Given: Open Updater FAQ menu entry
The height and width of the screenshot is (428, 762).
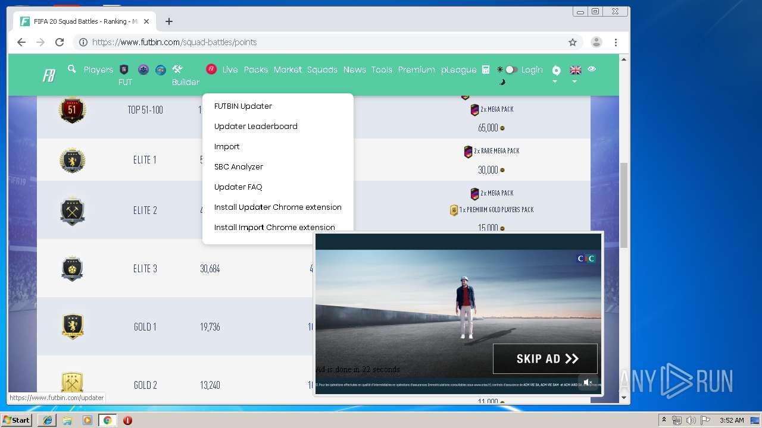Looking at the screenshot, I should click(x=238, y=187).
